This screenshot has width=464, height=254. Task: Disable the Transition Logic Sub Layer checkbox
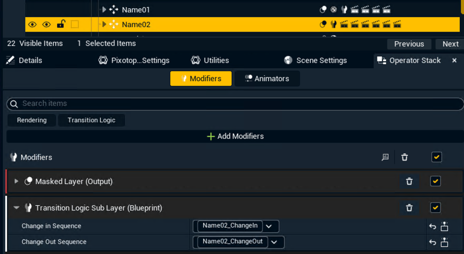click(435, 208)
